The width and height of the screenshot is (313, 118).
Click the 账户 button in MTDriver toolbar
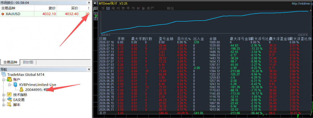(x=150, y=8)
